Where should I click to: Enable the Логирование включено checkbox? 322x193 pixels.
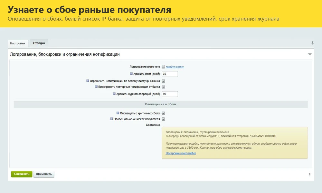[163, 67]
